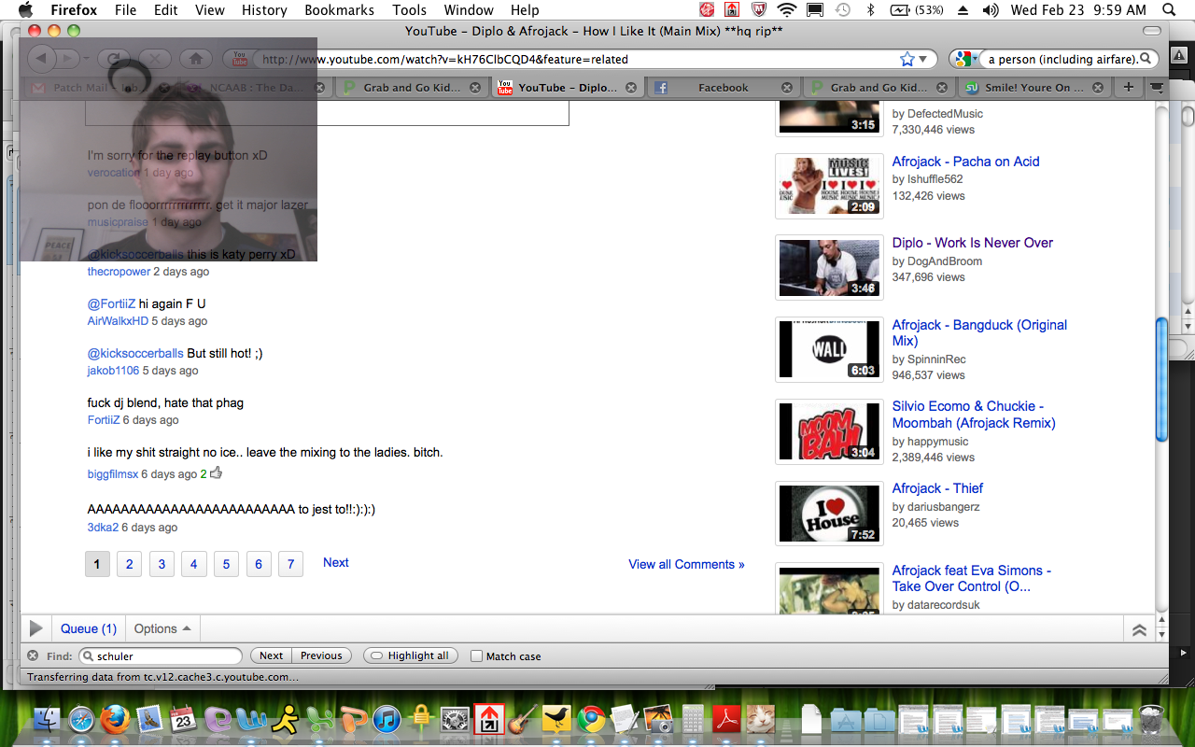This screenshot has height=747, width=1195.
Task: Click the home button in the toolbar
Action: (195, 59)
